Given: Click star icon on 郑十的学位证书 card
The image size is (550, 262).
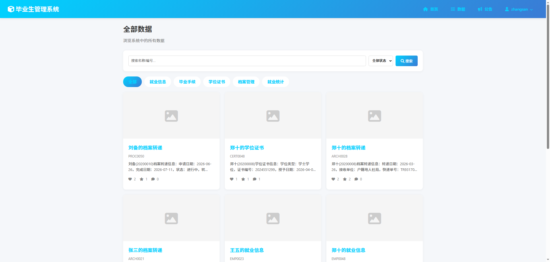Looking at the screenshot, I should point(243,179).
